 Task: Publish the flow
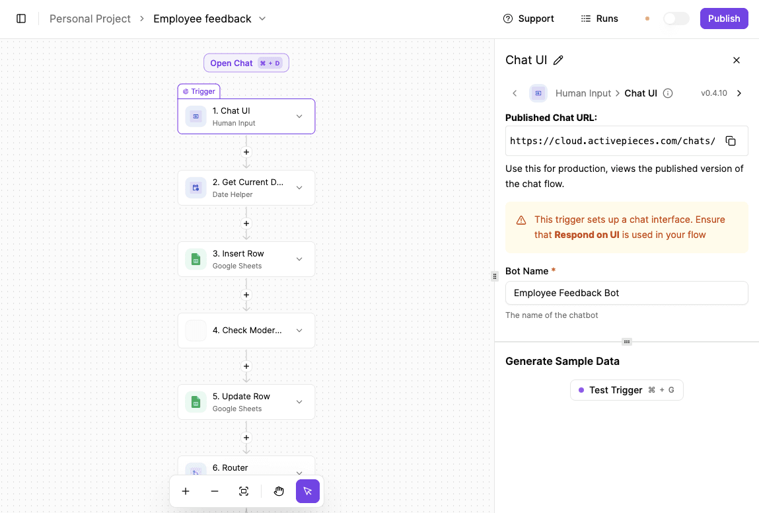click(723, 19)
